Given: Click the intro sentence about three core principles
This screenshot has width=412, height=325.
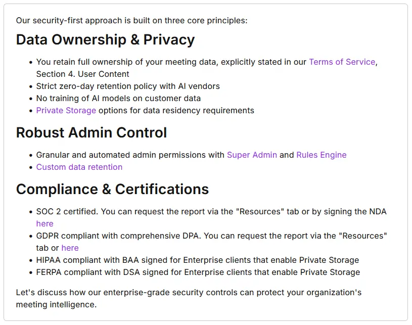Looking at the screenshot, I should [x=131, y=21].
